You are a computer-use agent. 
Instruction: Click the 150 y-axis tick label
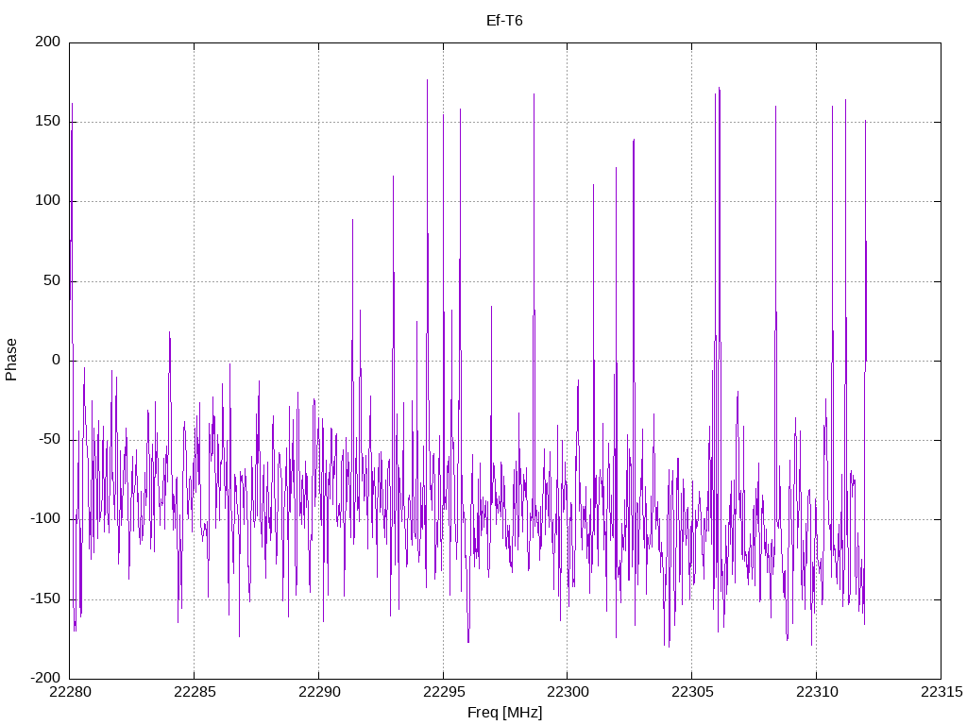(48, 122)
